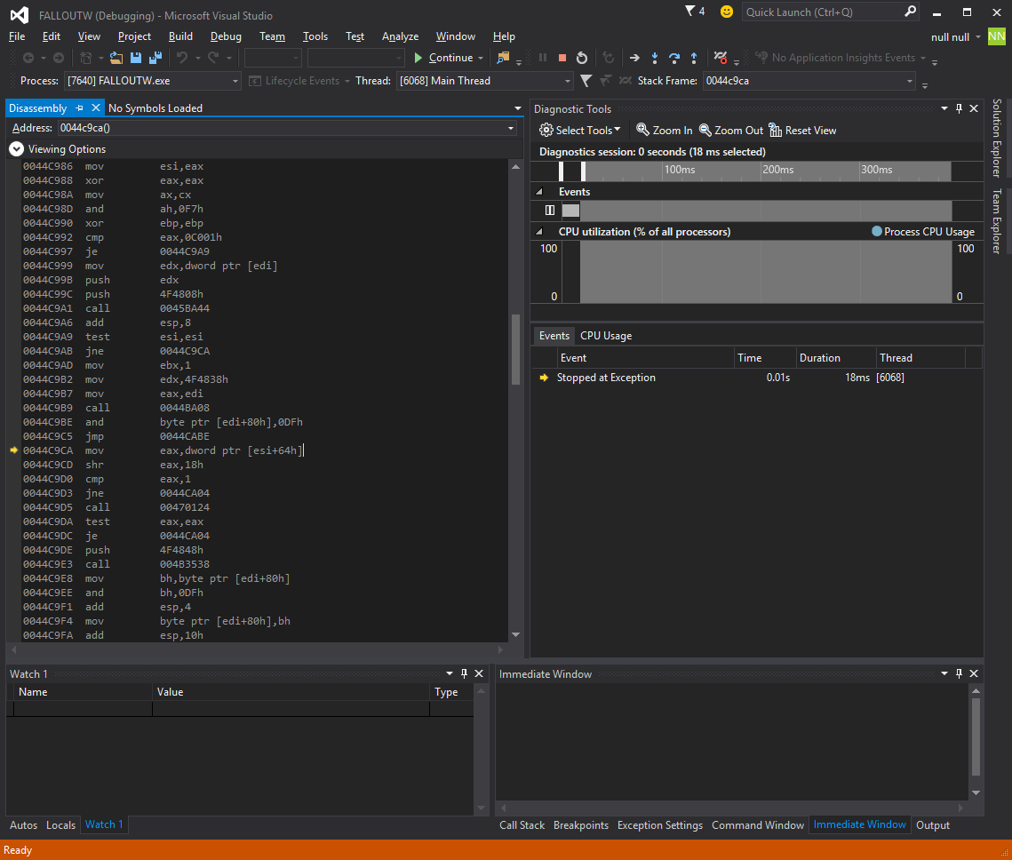The height and width of the screenshot is (860, 1012).
Task: Switch to the Locals tab
Action: pos(60,825)
